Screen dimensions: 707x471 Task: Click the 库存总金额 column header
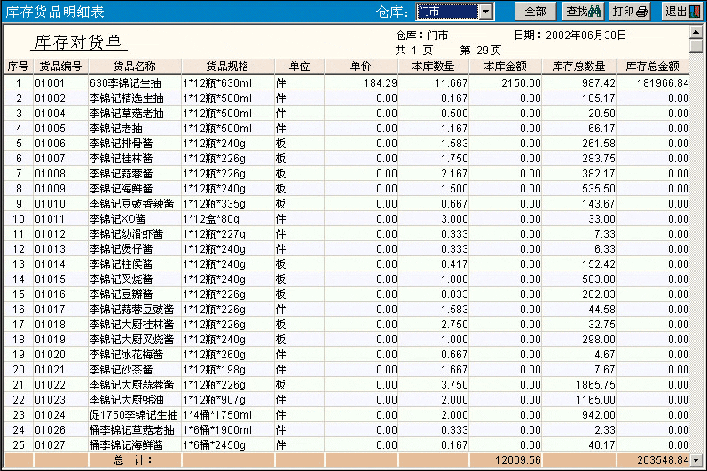652,67
